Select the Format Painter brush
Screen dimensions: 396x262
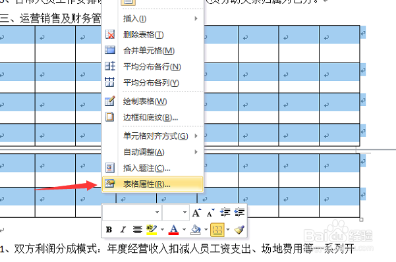pyautogui.click(x=239, y=230)
